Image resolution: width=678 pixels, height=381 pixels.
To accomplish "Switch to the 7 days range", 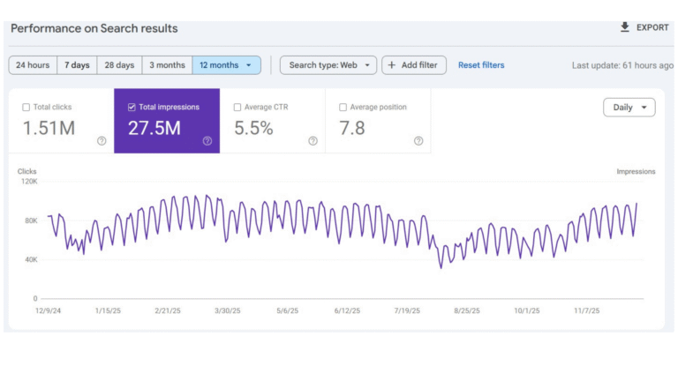I will pyautogui.click(x=75, y=65).
